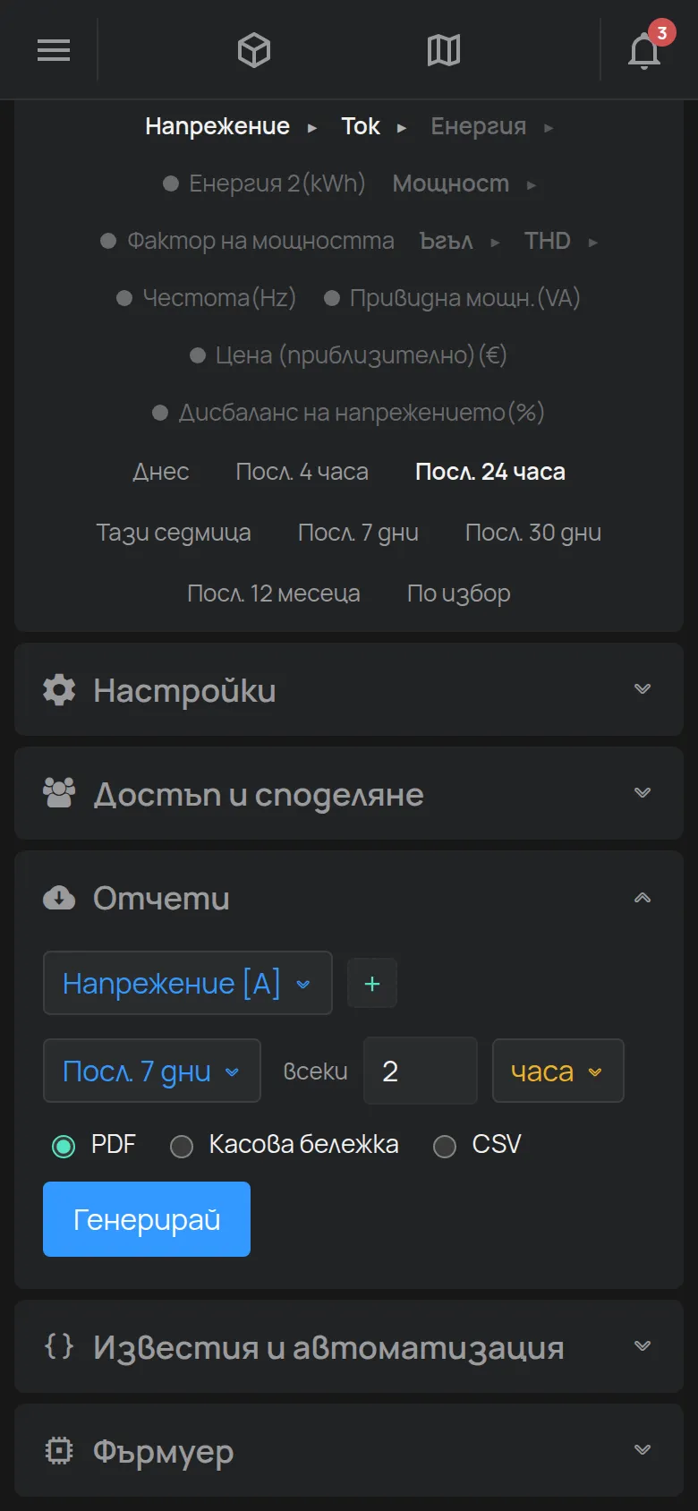Click the Генерирай button
This screenshot has height=1511, width=698.
click(147, 1219)
